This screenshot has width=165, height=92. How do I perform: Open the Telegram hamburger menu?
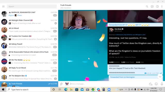3,6
